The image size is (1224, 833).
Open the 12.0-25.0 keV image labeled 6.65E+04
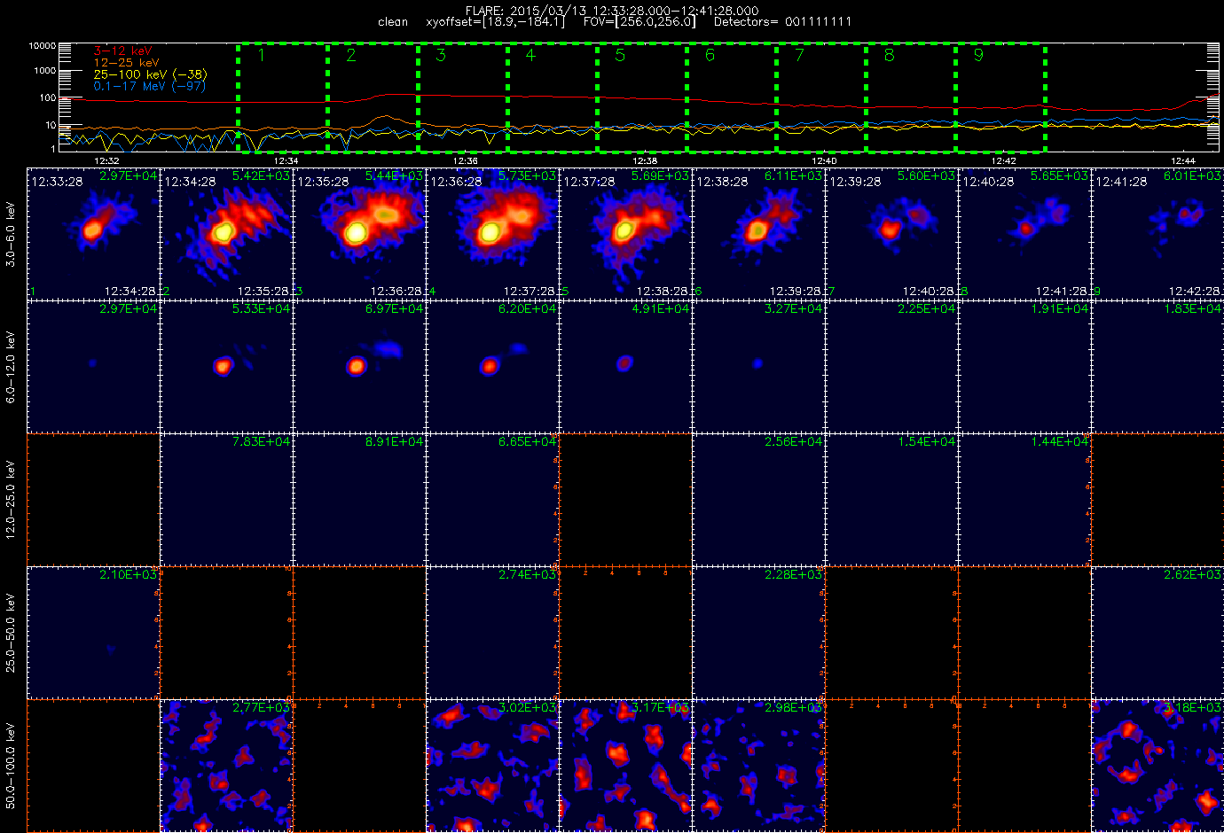tap(493, 499)
